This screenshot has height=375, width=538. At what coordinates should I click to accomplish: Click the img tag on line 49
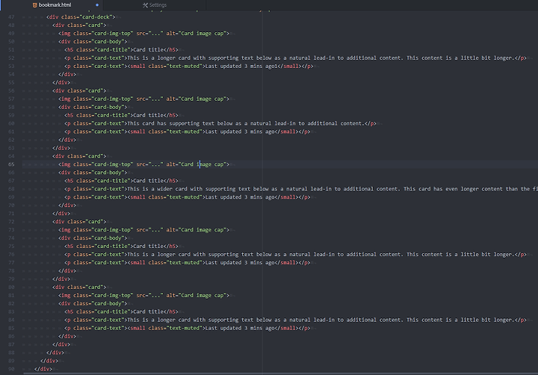pos(143,34)
